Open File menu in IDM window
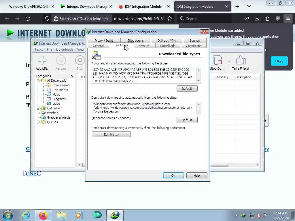 50,49
